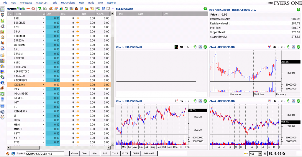Toggle the green check on the Res And Support panel
Image resolution: width=302 pixels, height=157 pixels.
298,9
